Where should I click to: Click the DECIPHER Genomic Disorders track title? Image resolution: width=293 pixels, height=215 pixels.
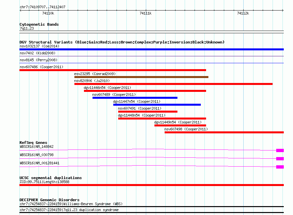tap(49, 200)
